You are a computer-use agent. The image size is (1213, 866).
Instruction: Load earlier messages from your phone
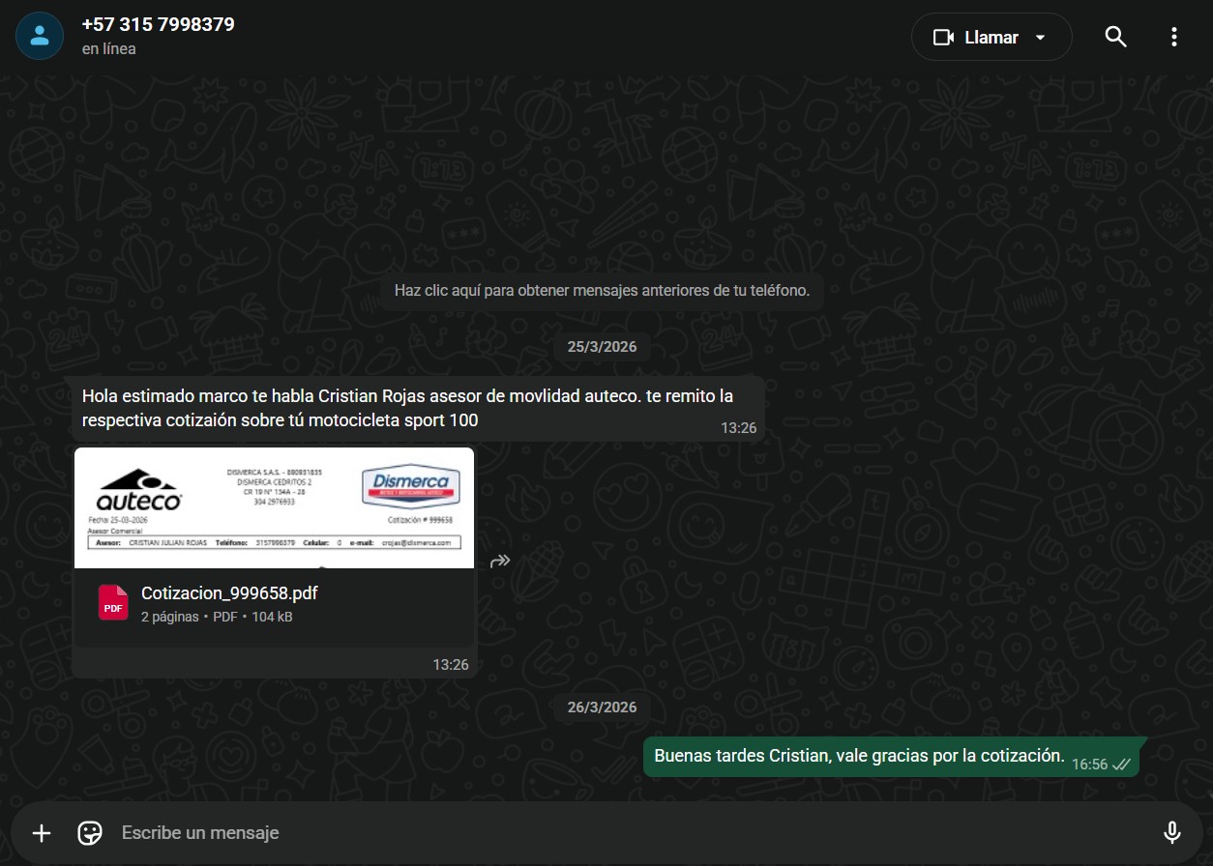coord(602,290)
